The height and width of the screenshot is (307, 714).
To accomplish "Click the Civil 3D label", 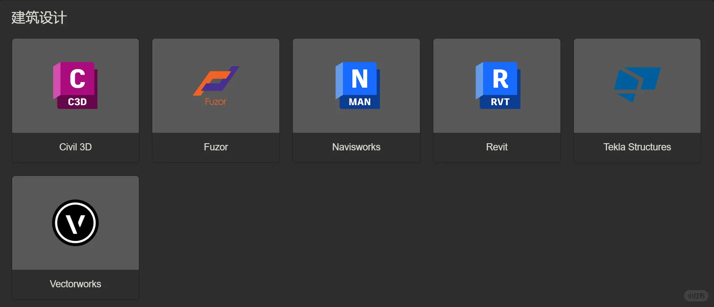I will click(x=76, y=147).
